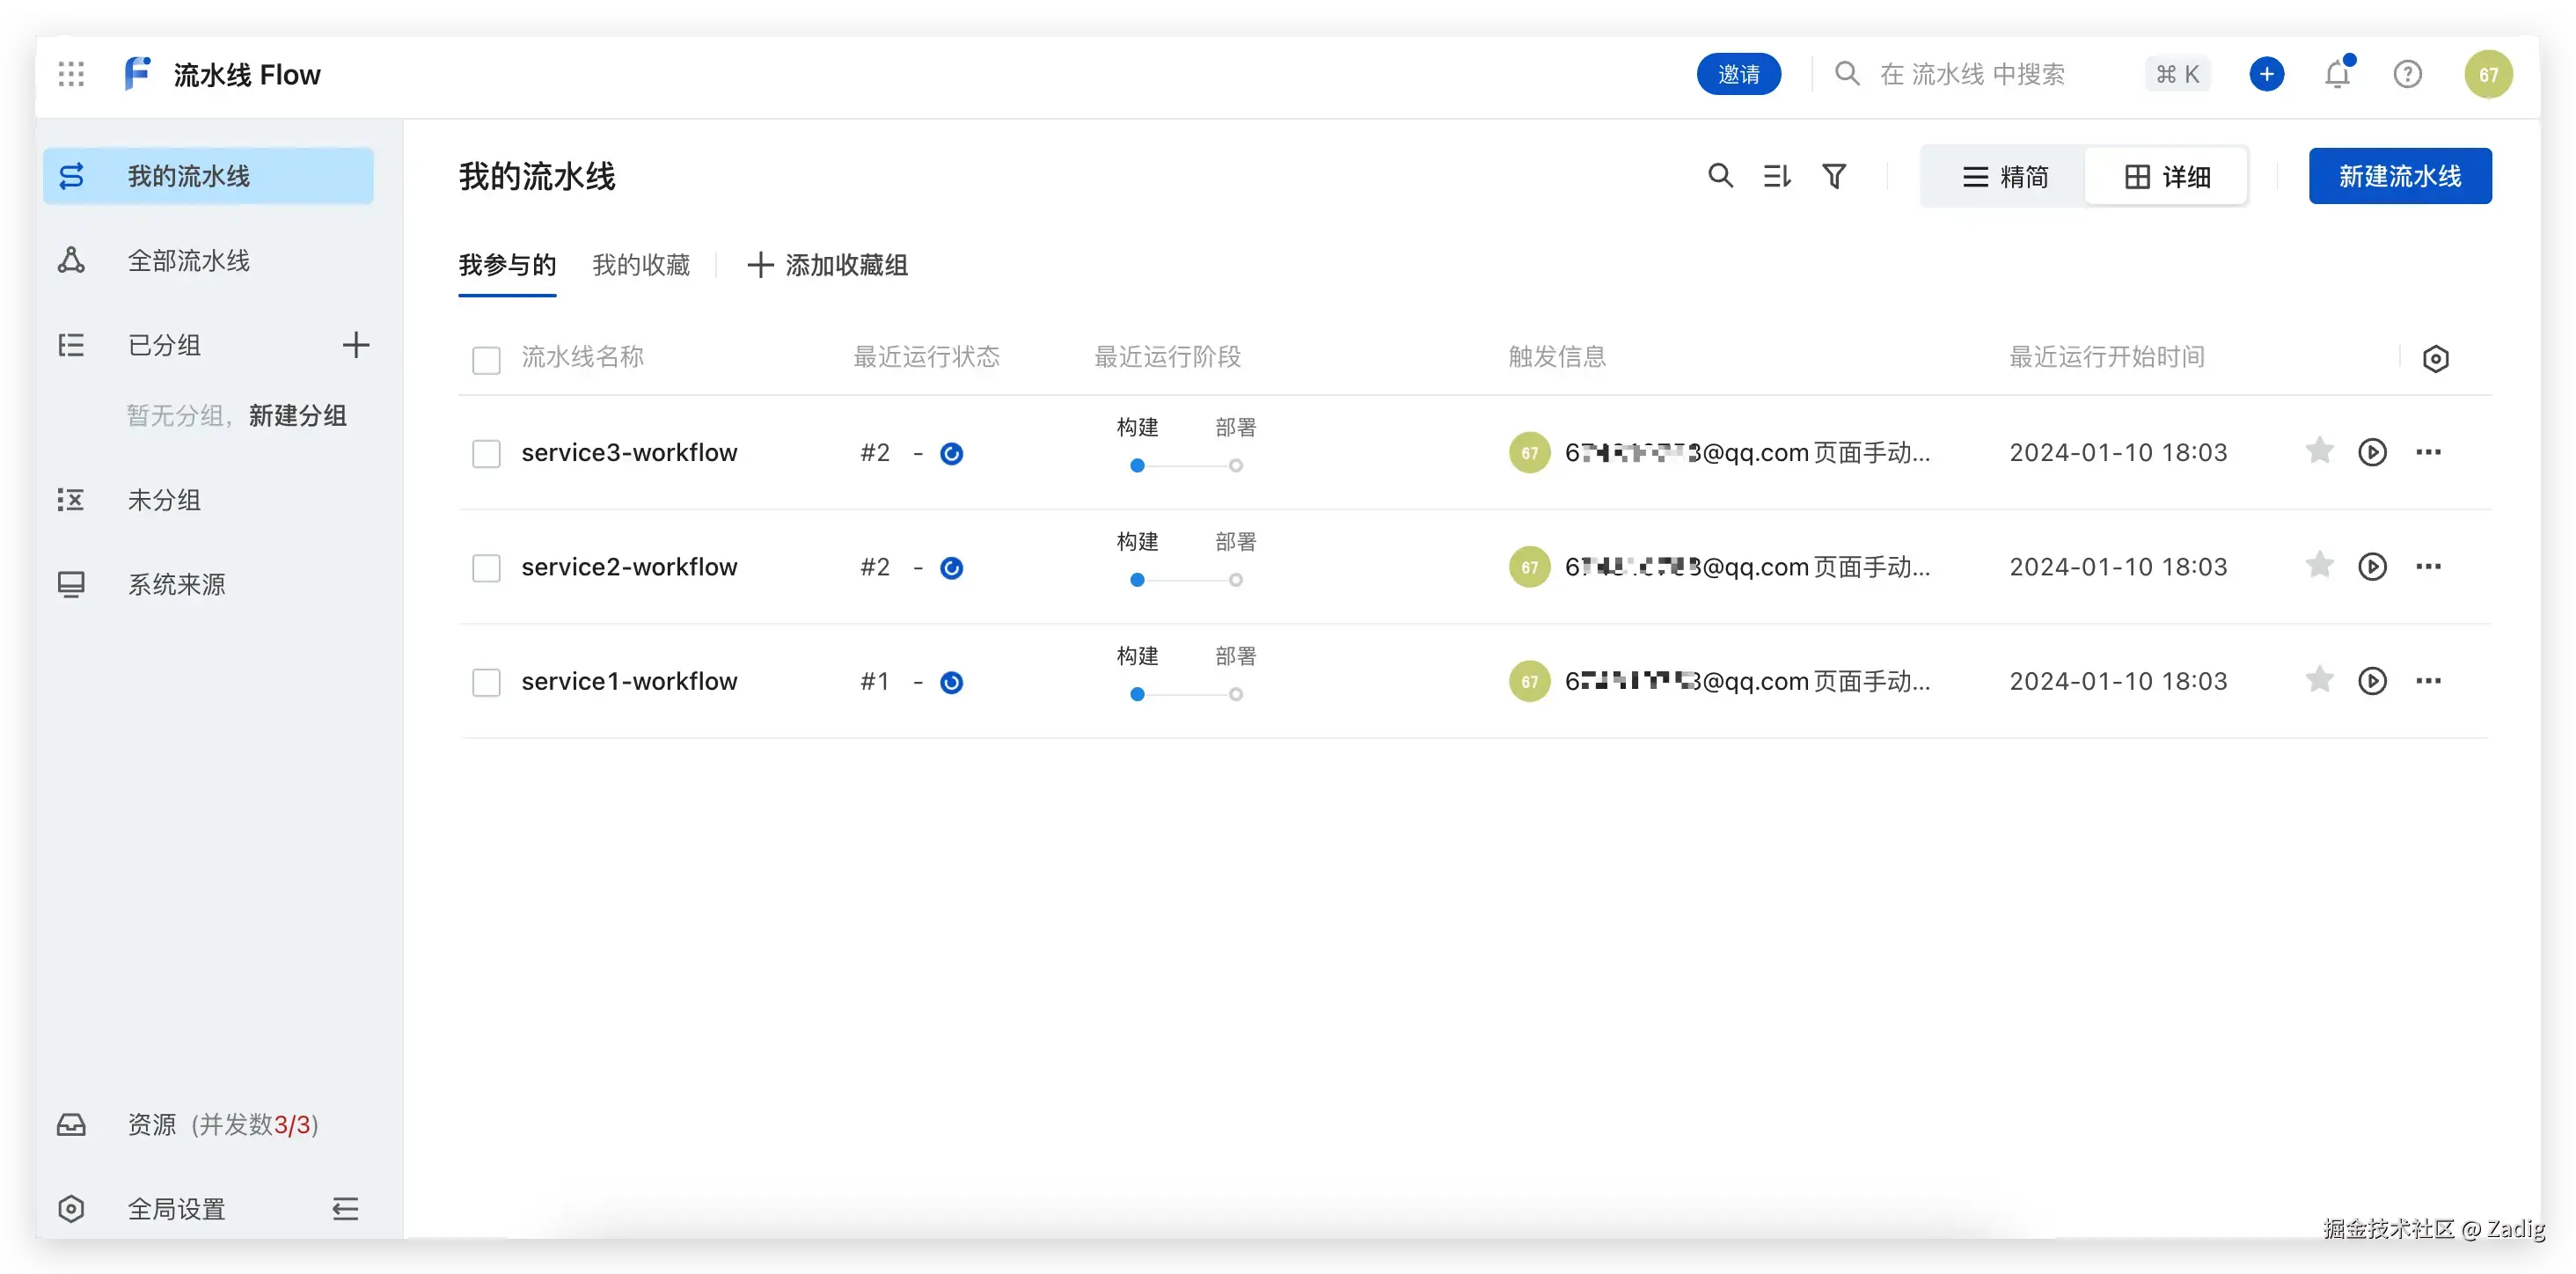Click the blue plus create icon in header
This screenshot has width=2576, height=1274.
pos(2266,74)
